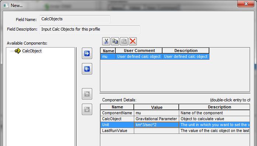Click the Unit row description cell
The image size is (257, 146).
[214, 125]
